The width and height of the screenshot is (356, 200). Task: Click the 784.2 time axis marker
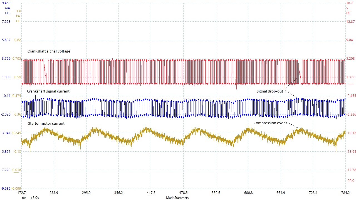(345, 192)
